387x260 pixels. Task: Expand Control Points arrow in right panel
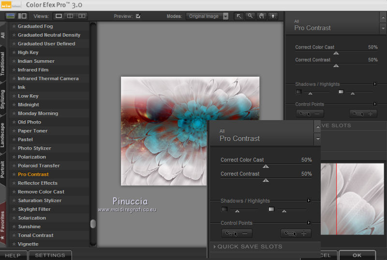pos(375,104)
